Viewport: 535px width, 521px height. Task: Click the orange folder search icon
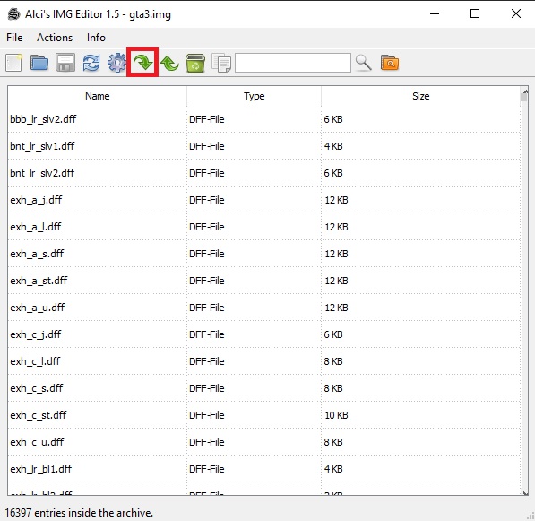pyautogui.click(x=390, y=63)
